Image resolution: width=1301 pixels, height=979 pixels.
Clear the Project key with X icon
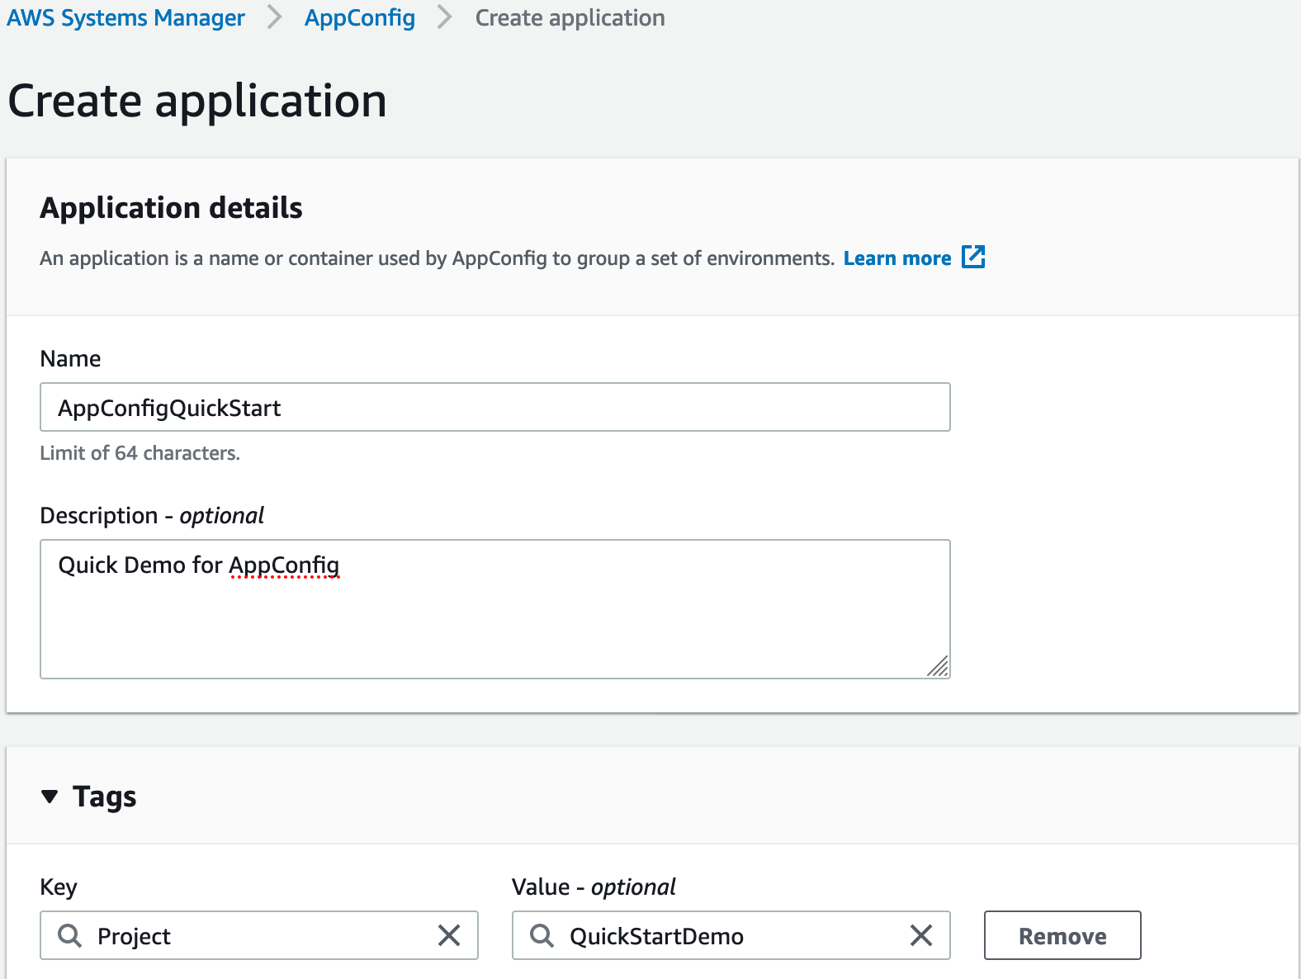tap(449, 935)
